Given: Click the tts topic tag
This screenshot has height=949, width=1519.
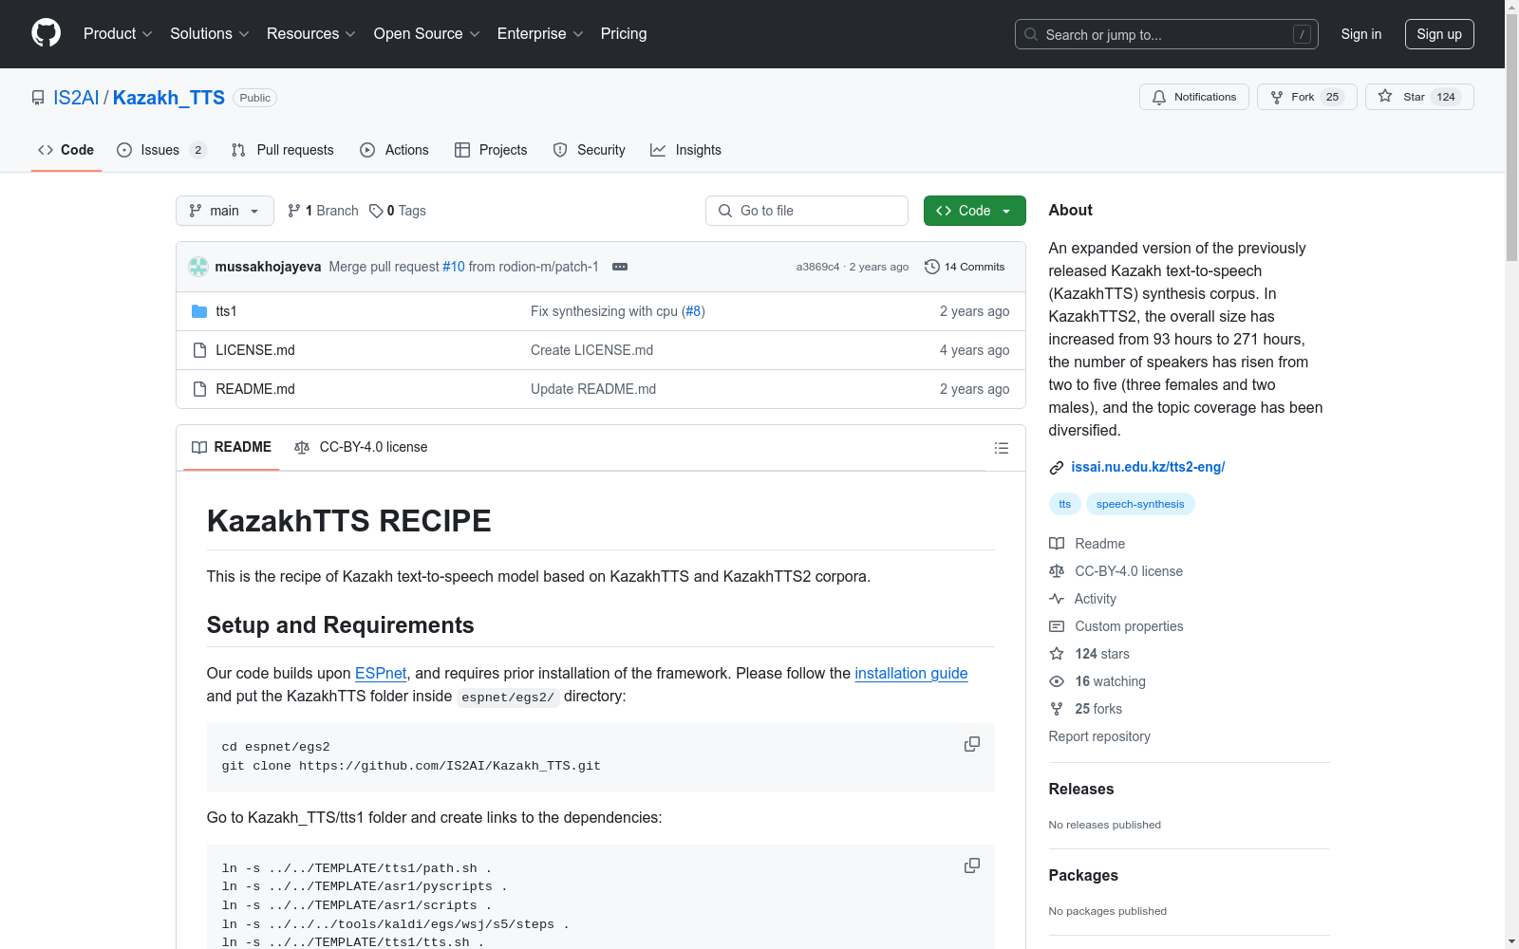Looking at the screenshot, I should click(1065, 504).
